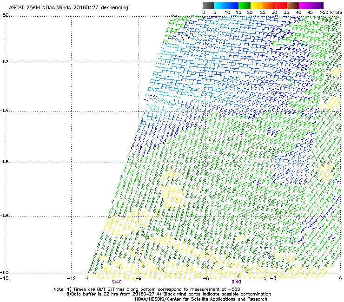Choose the yellow 20-25 knots legend segment
This screenshot has width=344, height=302.
pyautogui.click(x=257, y=6)
